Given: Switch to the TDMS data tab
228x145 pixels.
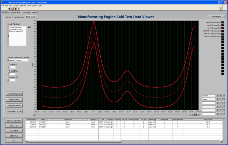Looking at the screenshot, I should 26,12.
